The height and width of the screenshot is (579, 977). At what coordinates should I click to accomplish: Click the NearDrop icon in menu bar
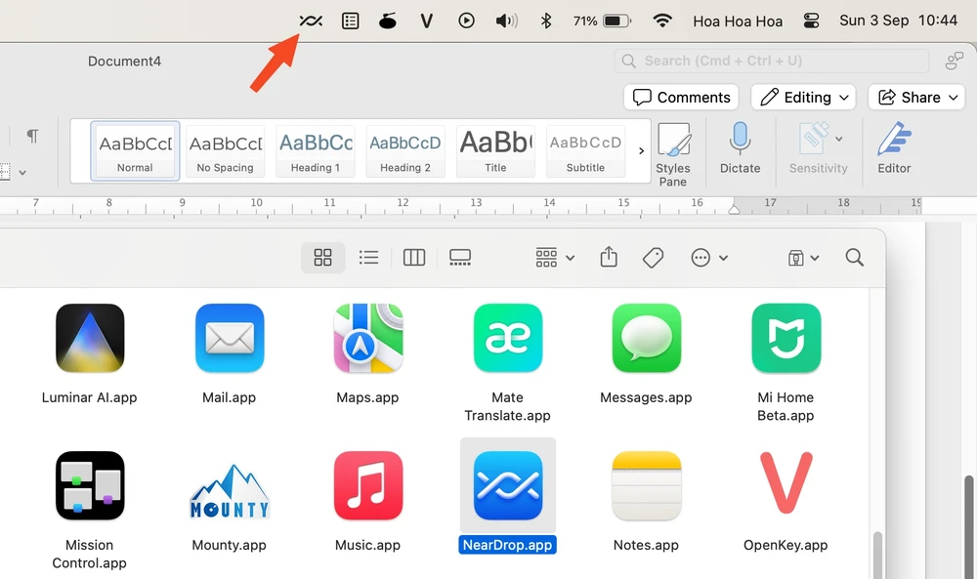(311, 21)
